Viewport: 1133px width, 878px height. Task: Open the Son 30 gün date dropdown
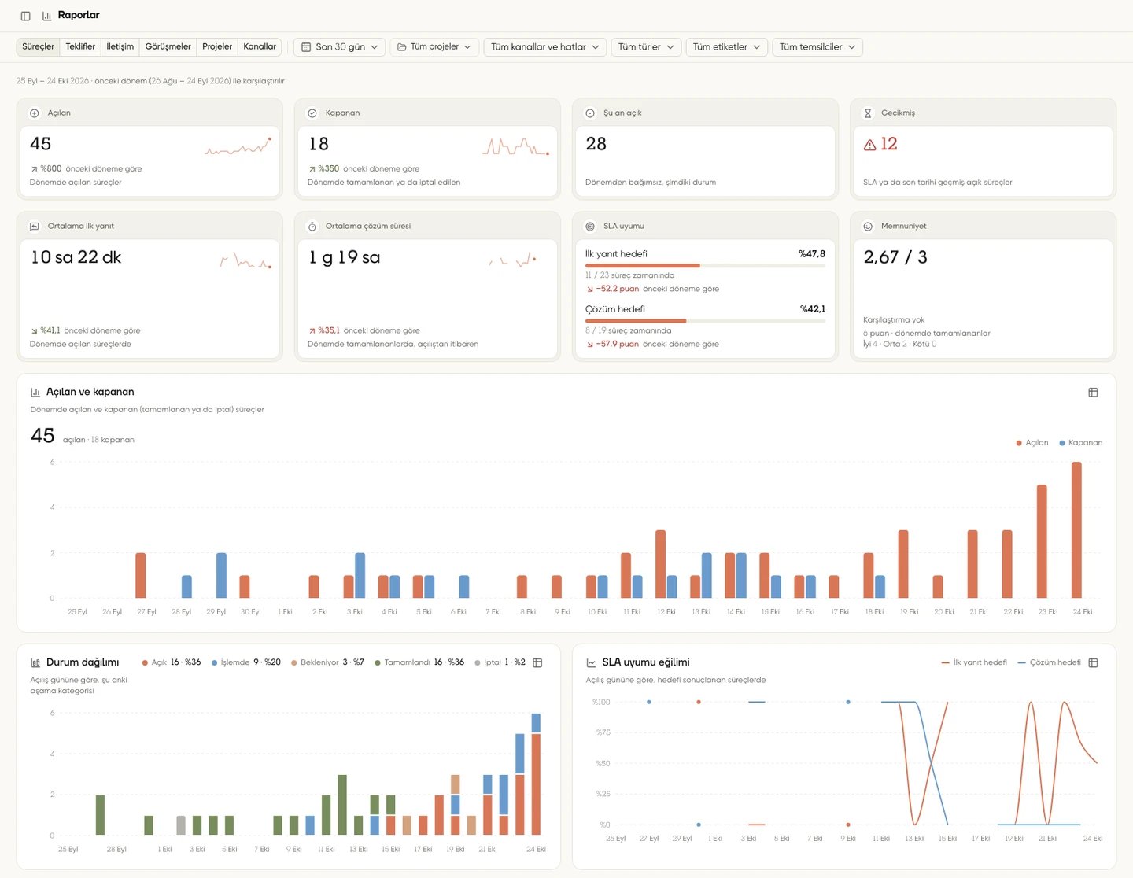(340, 47)
